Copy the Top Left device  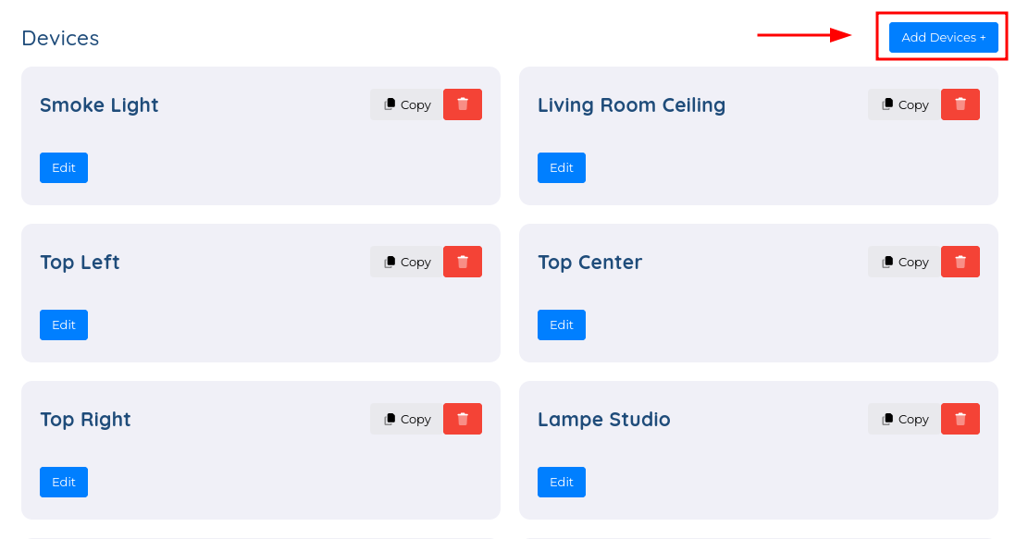coord(406,262)
